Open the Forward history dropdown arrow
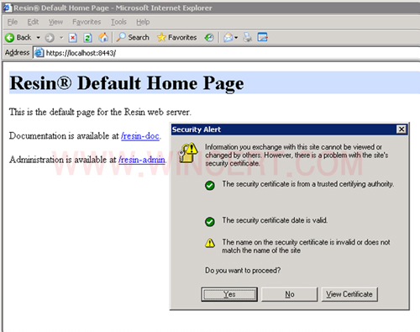420x332 pixels. point(61,38)
